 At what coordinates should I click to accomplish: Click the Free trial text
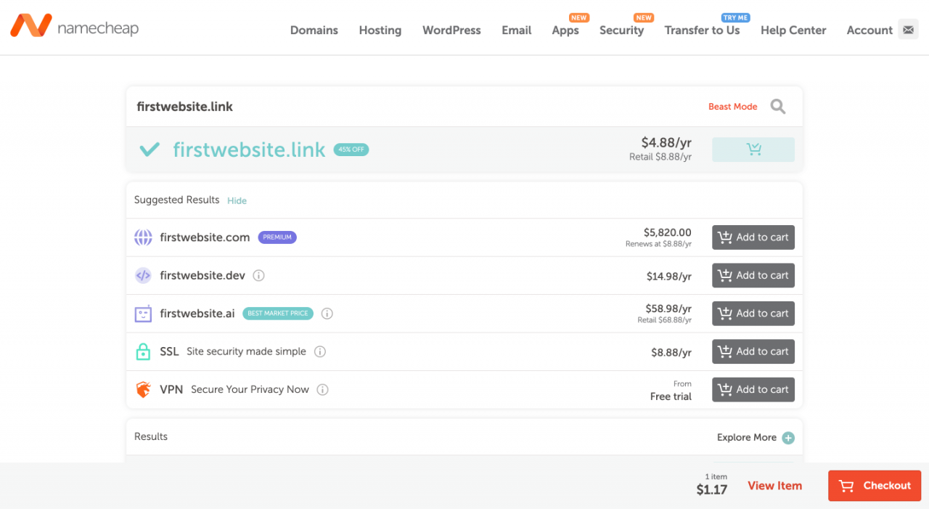671,396
